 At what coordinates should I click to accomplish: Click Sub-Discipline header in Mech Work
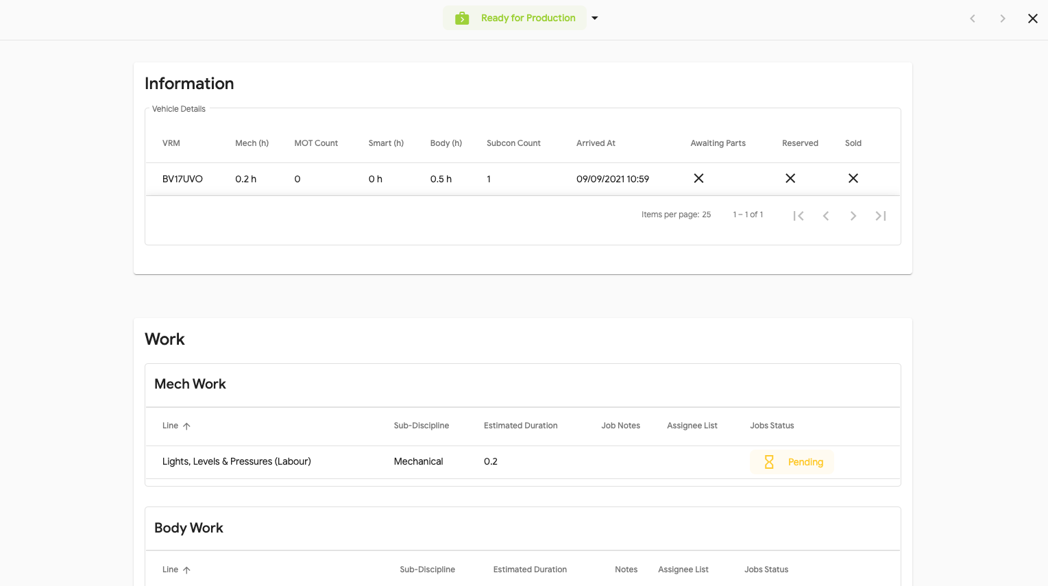(422, 426)
